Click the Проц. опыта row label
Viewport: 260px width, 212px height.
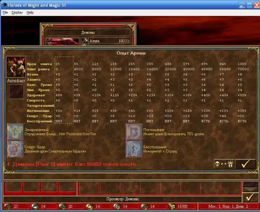tap(39, 64)
